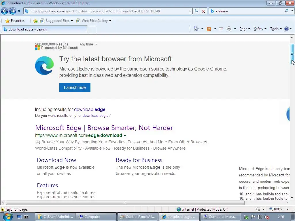Image resolution: width=295 pixels, height=221 pixels.
Task: Click the privacy report icon in status bar
Action: coord(258,209)
